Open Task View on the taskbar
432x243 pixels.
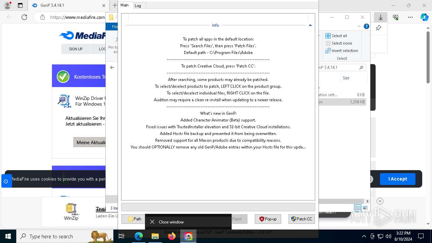point(122,236)
